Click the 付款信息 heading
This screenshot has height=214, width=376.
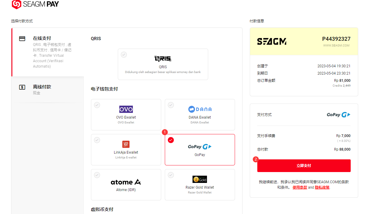click(x=257, y=21)
